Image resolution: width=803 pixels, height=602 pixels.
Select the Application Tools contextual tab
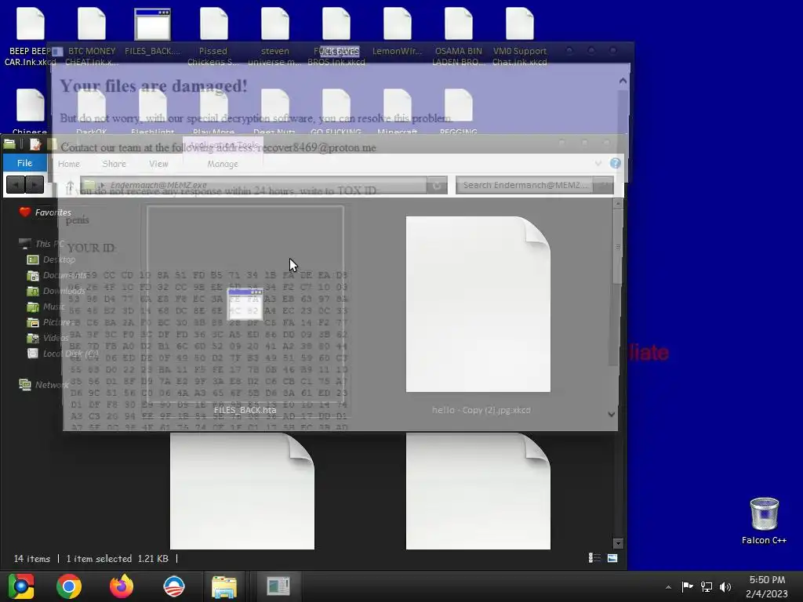223,145
